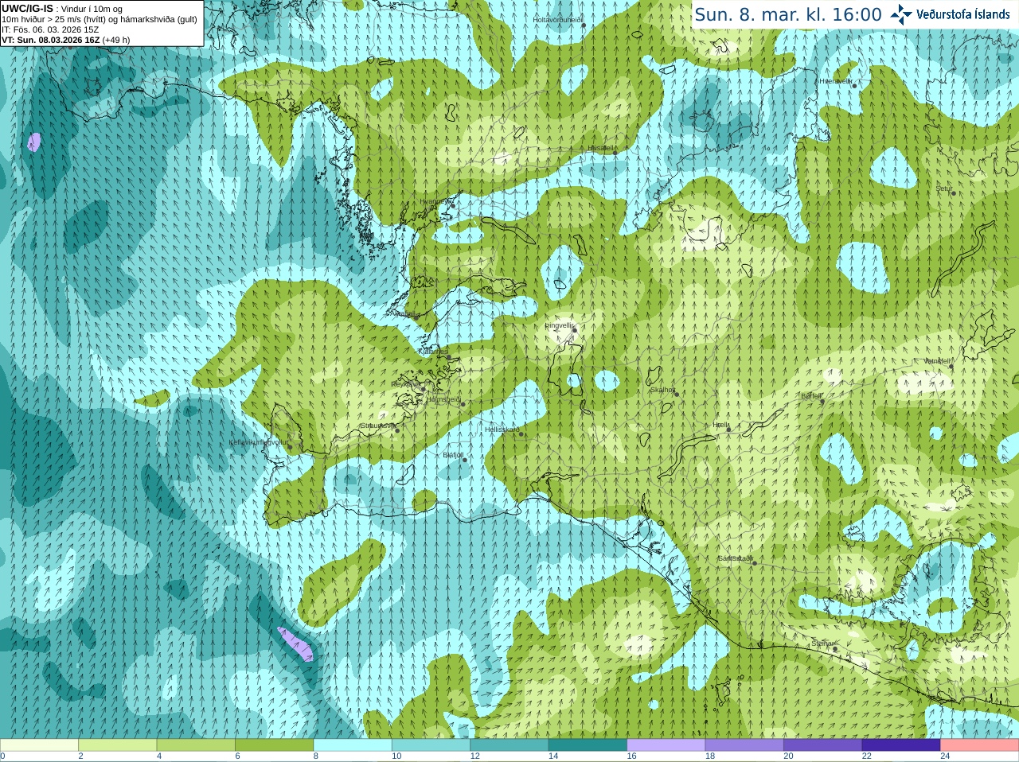
Task: Select the Setur station label
Action: [x=944, y=189]
